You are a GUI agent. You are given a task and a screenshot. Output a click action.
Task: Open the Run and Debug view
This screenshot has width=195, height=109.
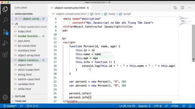tap(5, 43)
